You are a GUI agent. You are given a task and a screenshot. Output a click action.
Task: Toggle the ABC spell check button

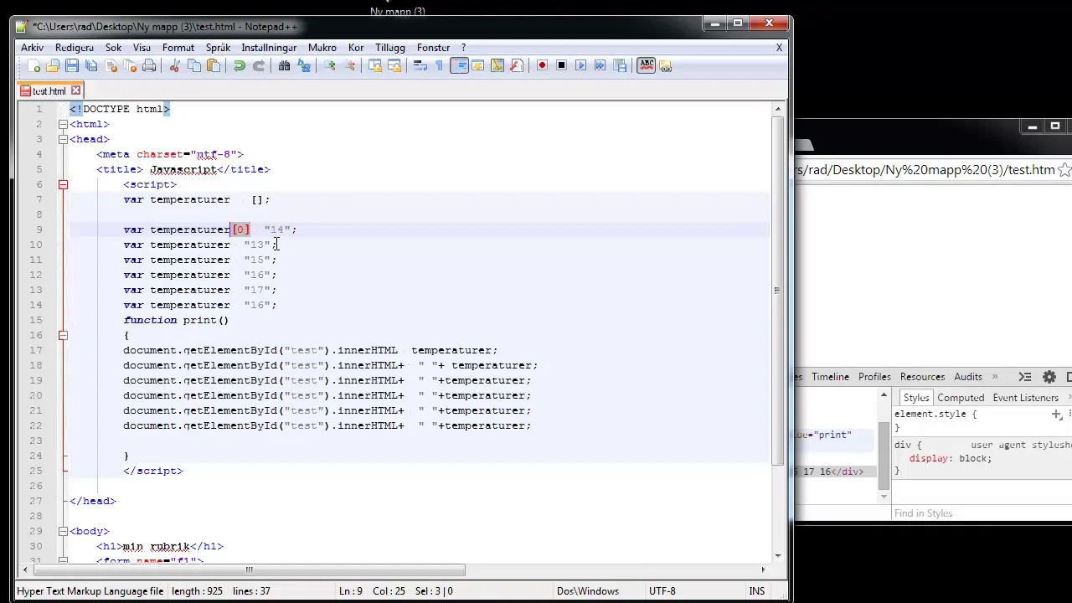click(646, 65)
